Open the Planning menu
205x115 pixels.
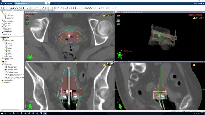point(15,6)
